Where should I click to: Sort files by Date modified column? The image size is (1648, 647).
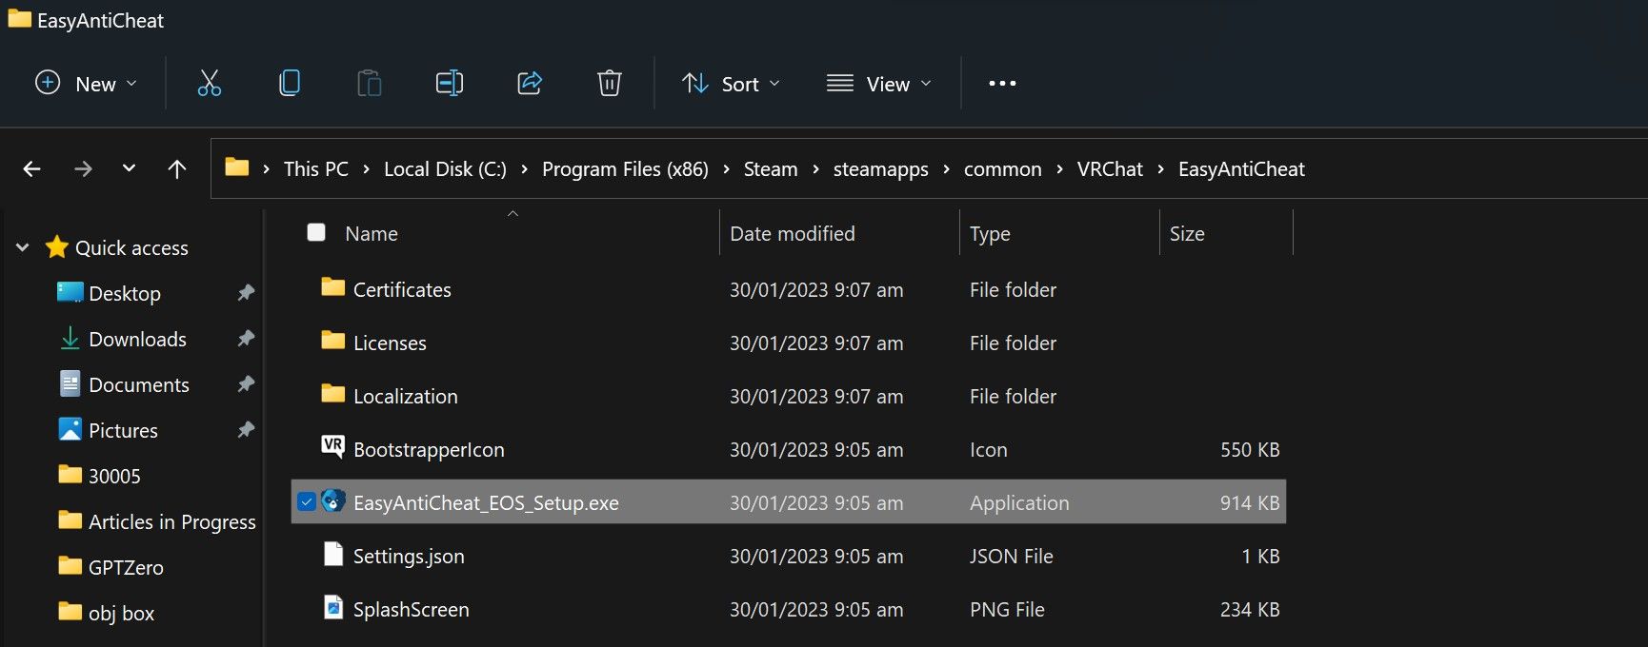tap(792, 233)
